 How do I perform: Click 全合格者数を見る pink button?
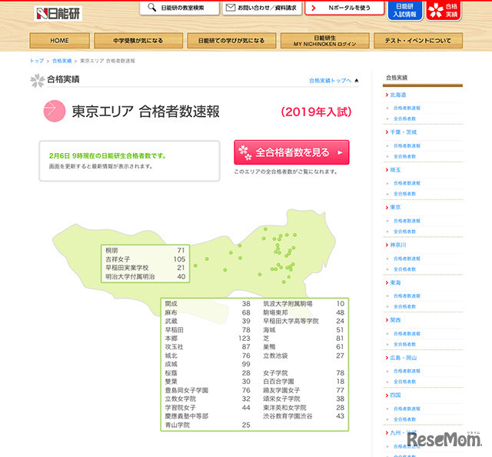[x=291, y=152]
